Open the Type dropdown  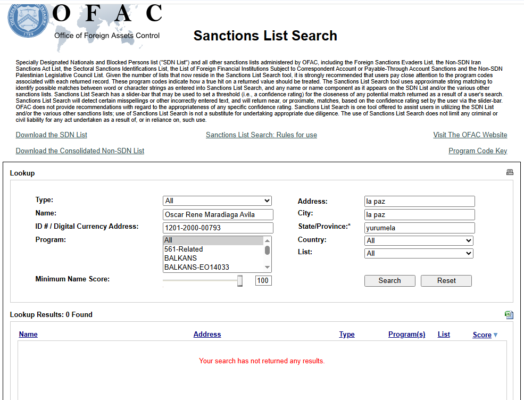pyautogui.click(x=217, y=201)
